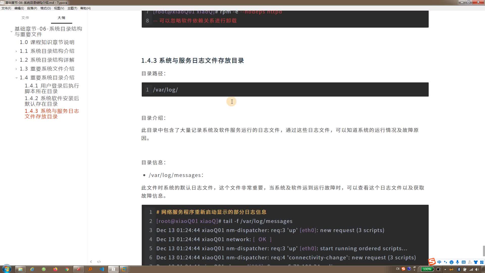Jump to outline 1.3 重要系统文件介绍

47,69
